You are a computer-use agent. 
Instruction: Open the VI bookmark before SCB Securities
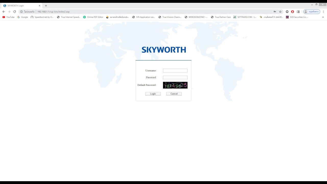[x=271, y=17]
